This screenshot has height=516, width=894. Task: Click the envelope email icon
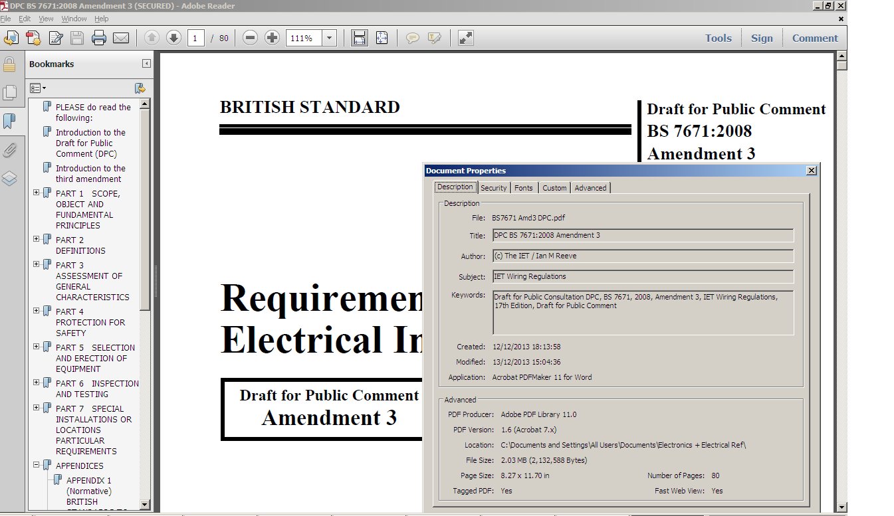(x=120, y=39)
